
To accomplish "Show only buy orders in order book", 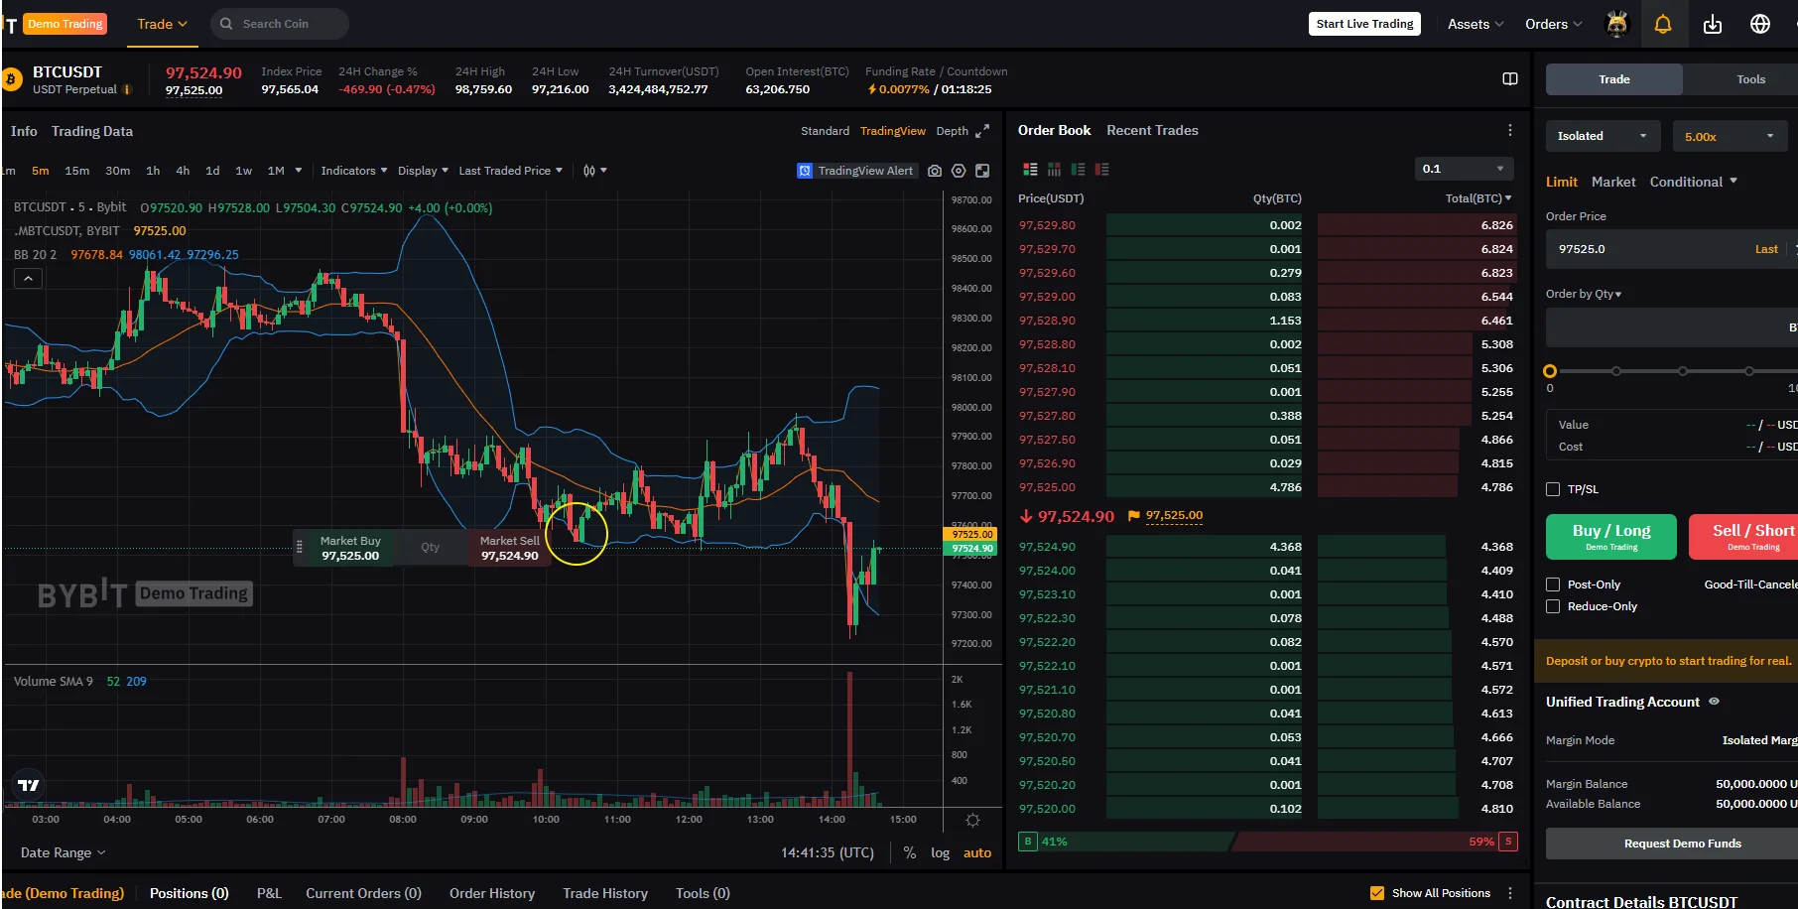I will click(1078, 170).
